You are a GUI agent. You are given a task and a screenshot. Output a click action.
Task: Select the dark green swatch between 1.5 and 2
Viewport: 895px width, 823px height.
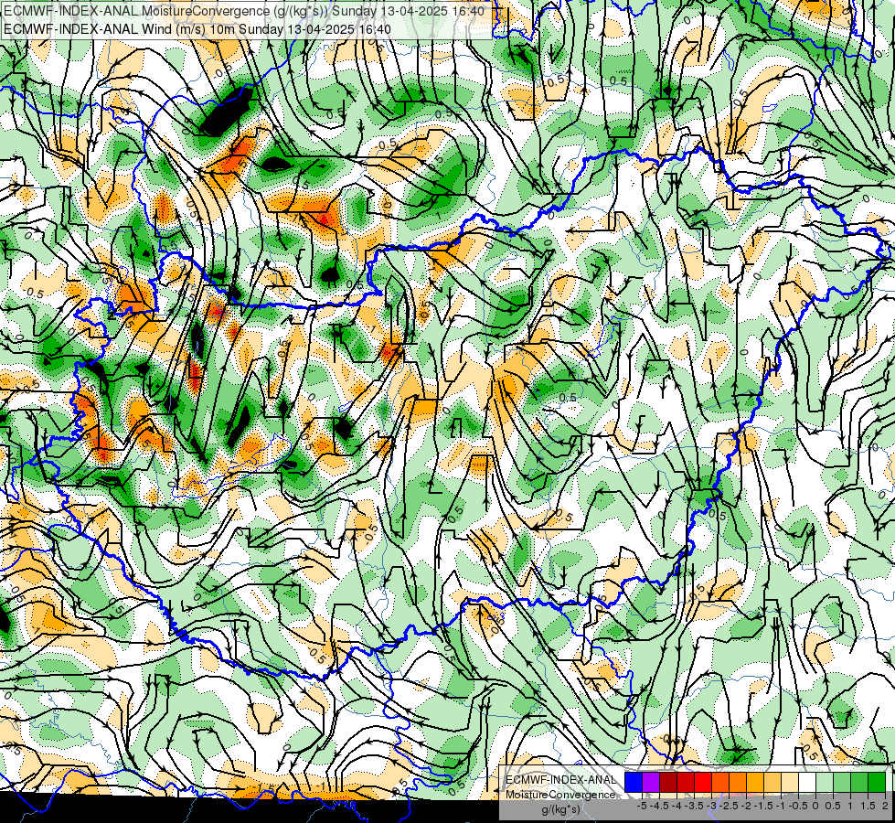878,783
